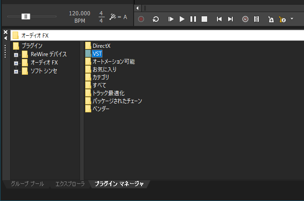Collapse panel with the left triangle arrow
This screenshot has width=304, height=201.
(x=6, y=38)
